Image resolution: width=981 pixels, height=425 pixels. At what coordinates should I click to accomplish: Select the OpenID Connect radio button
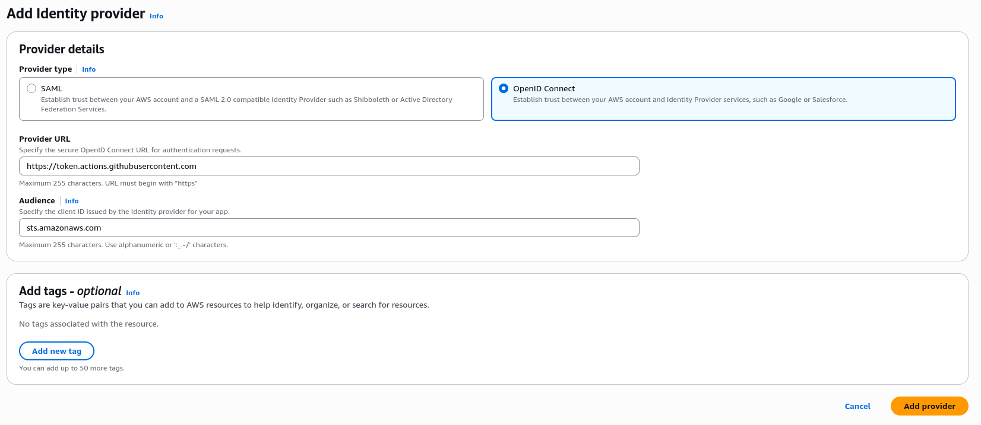click(504, 88)
